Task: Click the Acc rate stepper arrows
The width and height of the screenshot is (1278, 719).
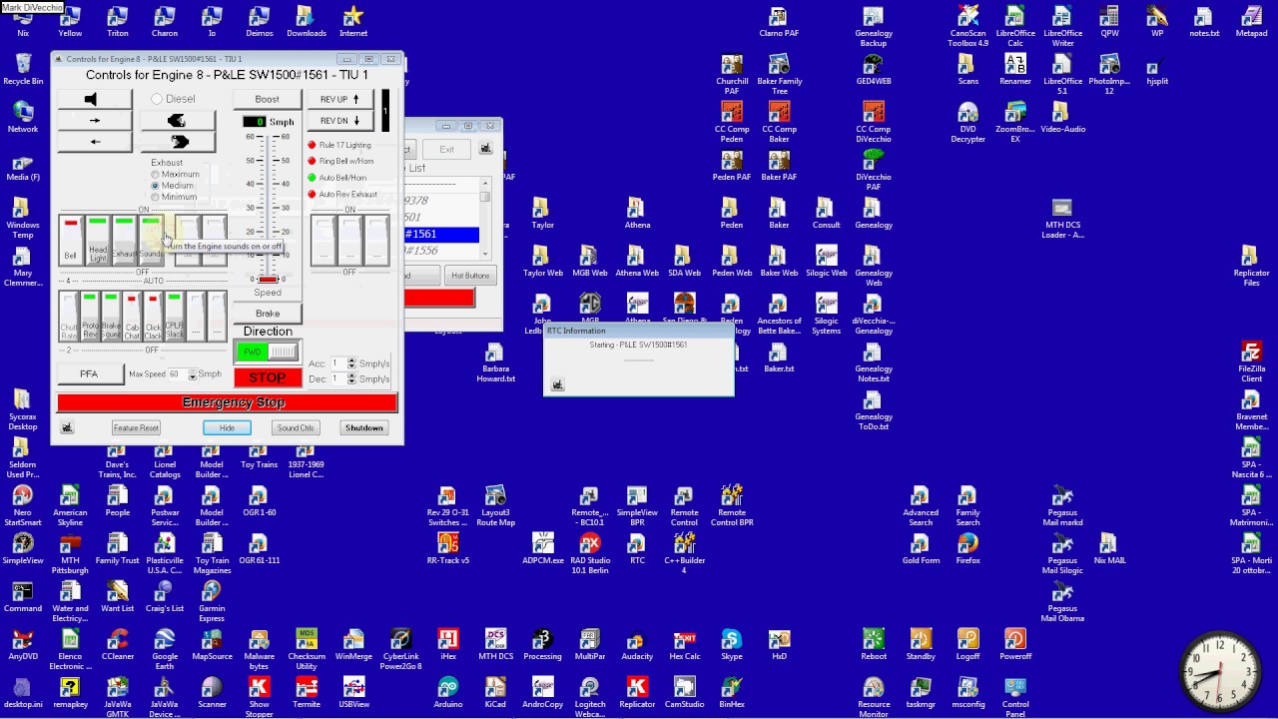Action: [351, 363]
